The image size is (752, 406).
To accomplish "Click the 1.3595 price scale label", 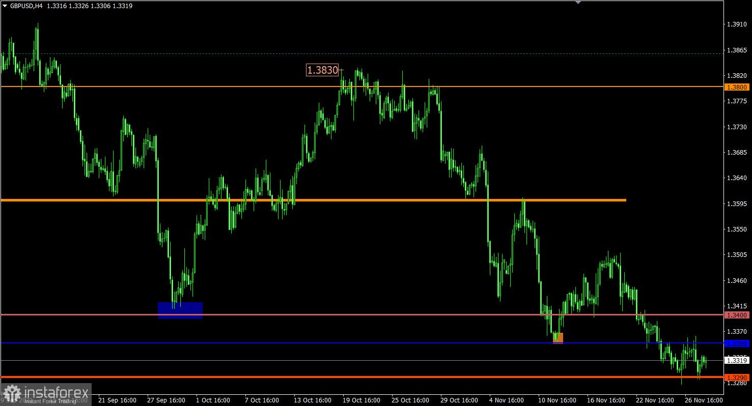I will [x=737, y=204].
